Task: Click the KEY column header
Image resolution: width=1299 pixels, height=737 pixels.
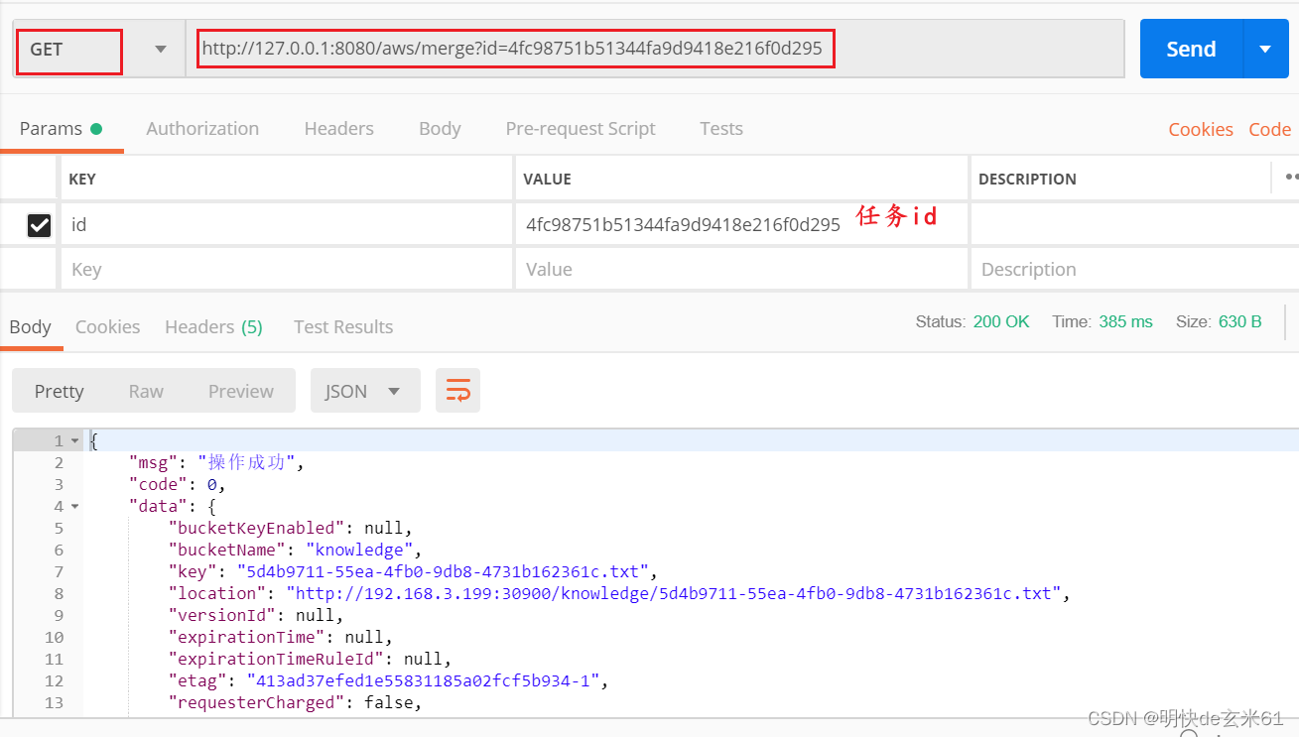Action: click(x=82, y=180)
